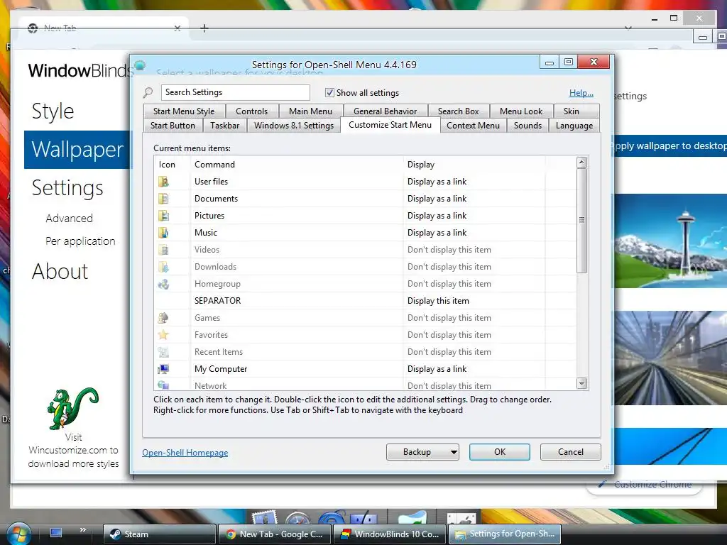Select the Space Needle wallpaper thumbnail
The height and width of the screenshot is (545, 727).
coord(670,241)
